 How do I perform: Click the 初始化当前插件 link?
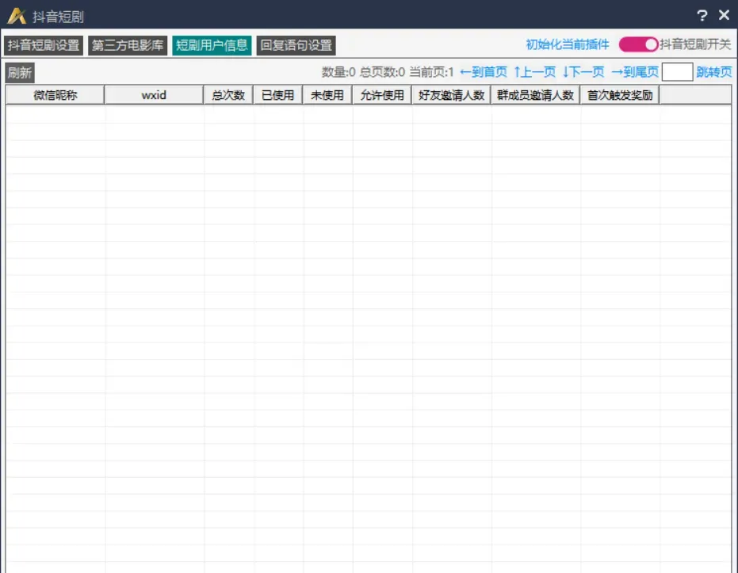pos(568,45)
